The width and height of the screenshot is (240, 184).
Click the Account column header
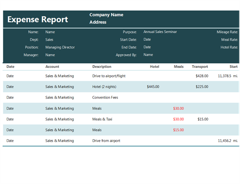(x=52, y=66)
